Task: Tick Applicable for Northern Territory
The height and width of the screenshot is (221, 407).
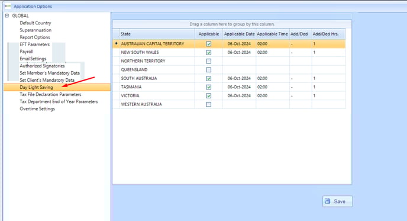Action: pyautogui.click(x=208, y=61)
